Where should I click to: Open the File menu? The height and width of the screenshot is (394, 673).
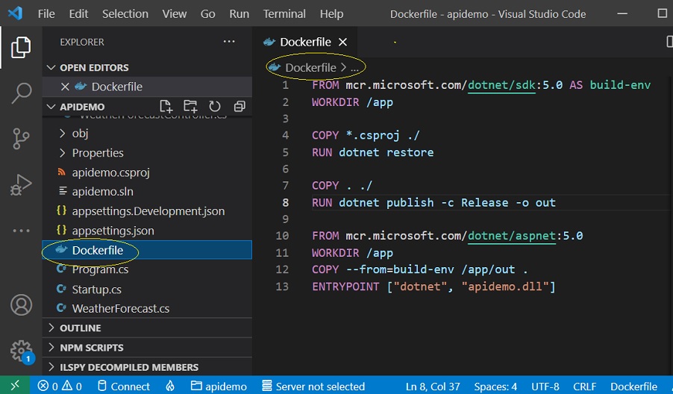[x=46, y=13]
